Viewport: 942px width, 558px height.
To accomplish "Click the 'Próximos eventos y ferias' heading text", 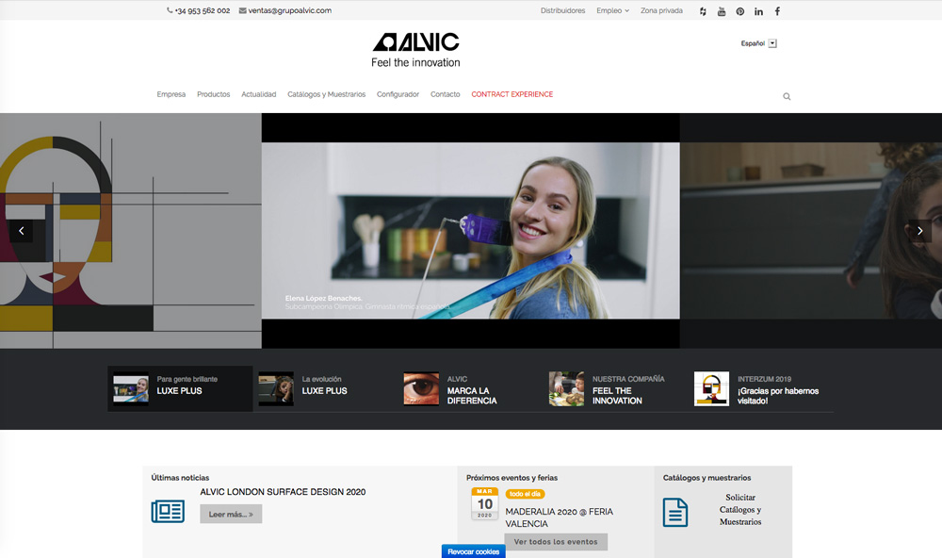I will click(512, 478).
